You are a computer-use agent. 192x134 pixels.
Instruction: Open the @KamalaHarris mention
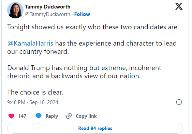click(30, 44)
